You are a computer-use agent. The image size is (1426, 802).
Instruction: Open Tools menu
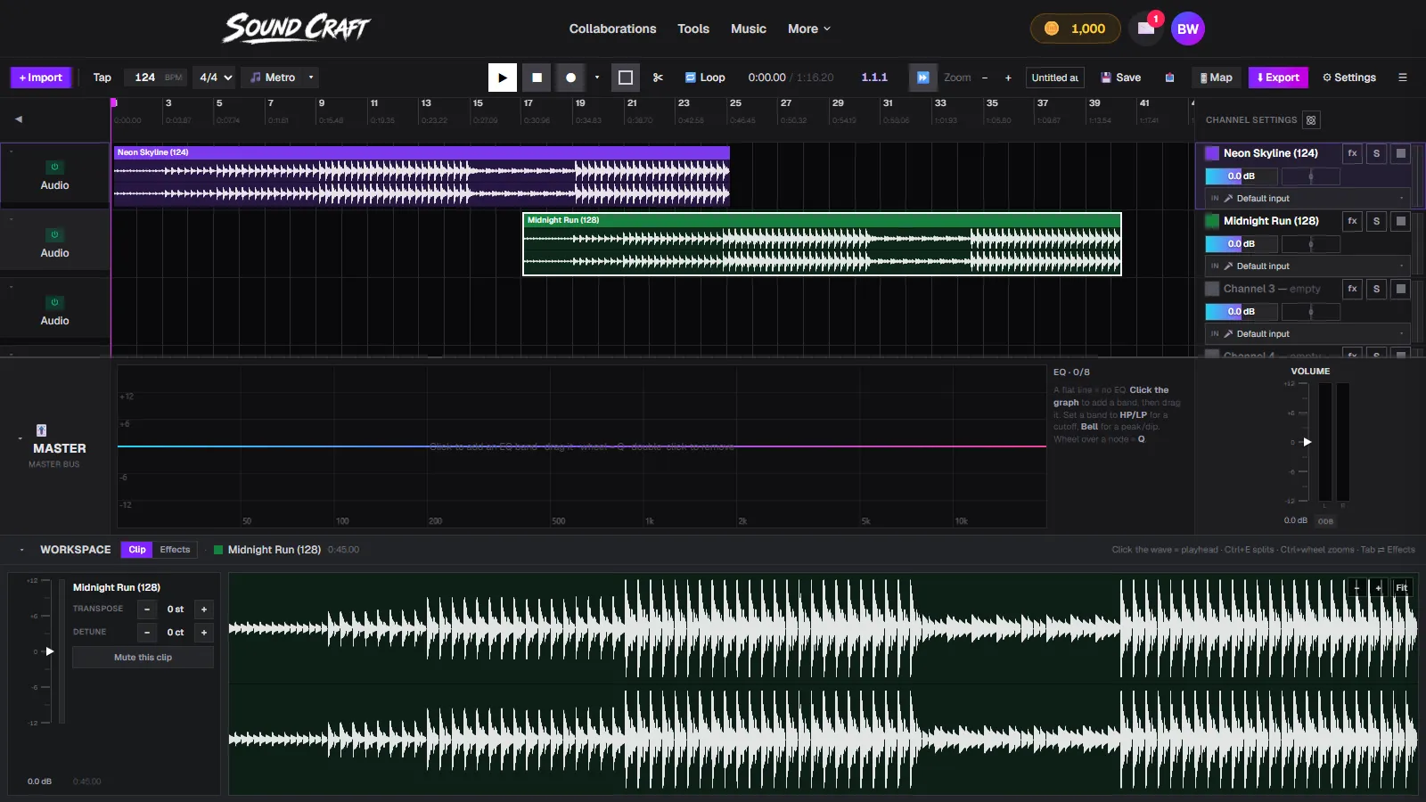[693, 29]
